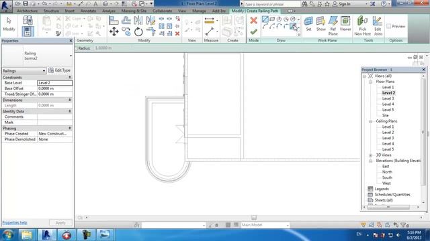Finish edit mode with green checkmark

coord(254,31)
